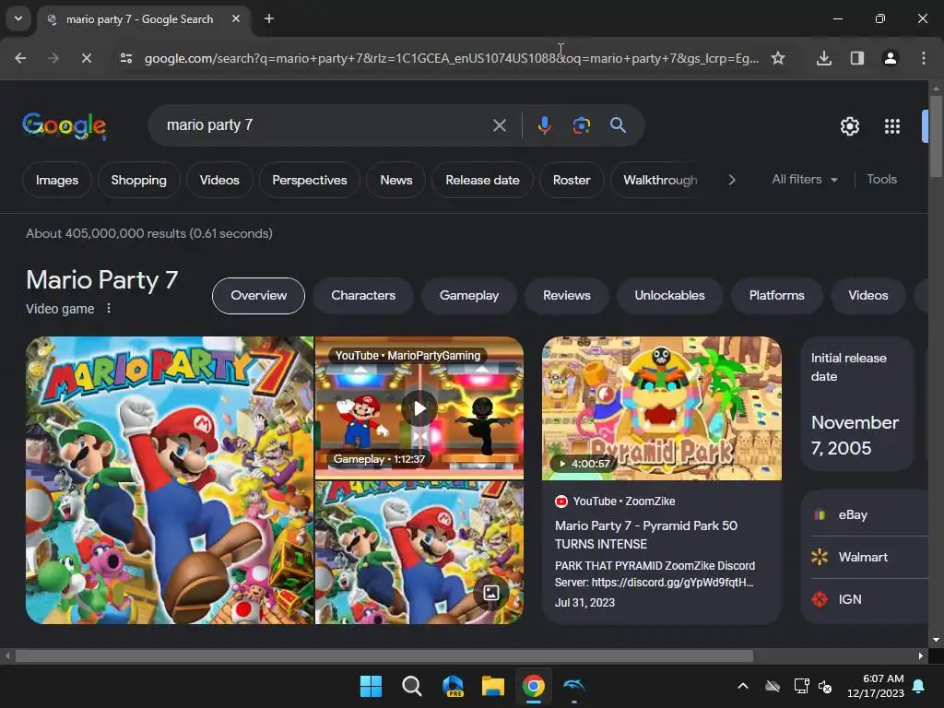Start voice search with microphone
The image size is (944, 708).
click(x=544, y=125)
